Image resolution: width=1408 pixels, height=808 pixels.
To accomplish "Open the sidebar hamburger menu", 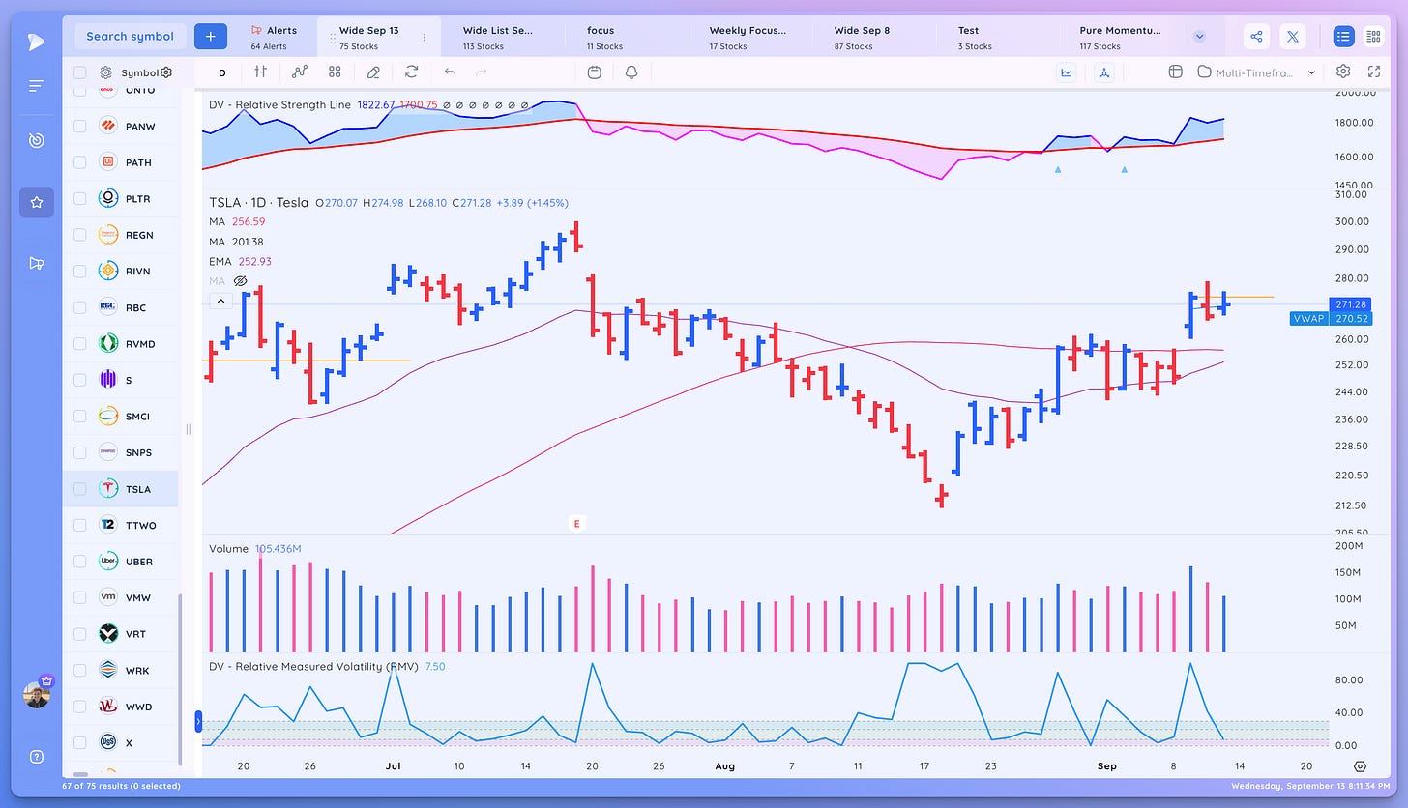I will tap(36, 86).
